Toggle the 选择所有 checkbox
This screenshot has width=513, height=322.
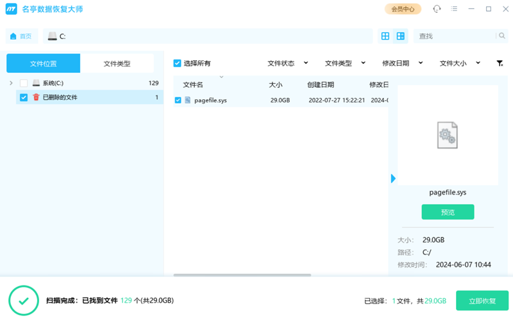click(x=178, y=63)
